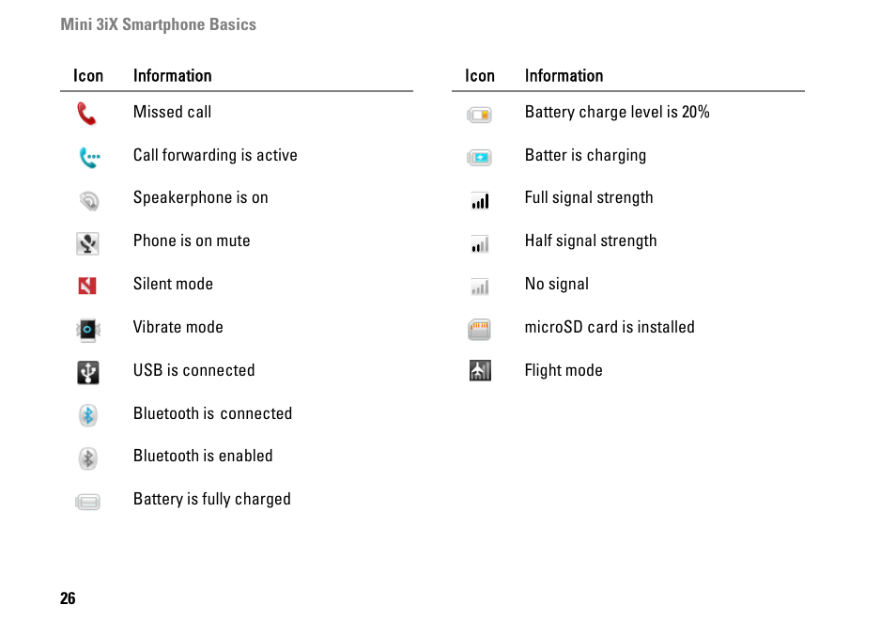Click the microSD card icon
This screenshot has height=636, width=896.
pyautogui.click(x=479, y=330)
